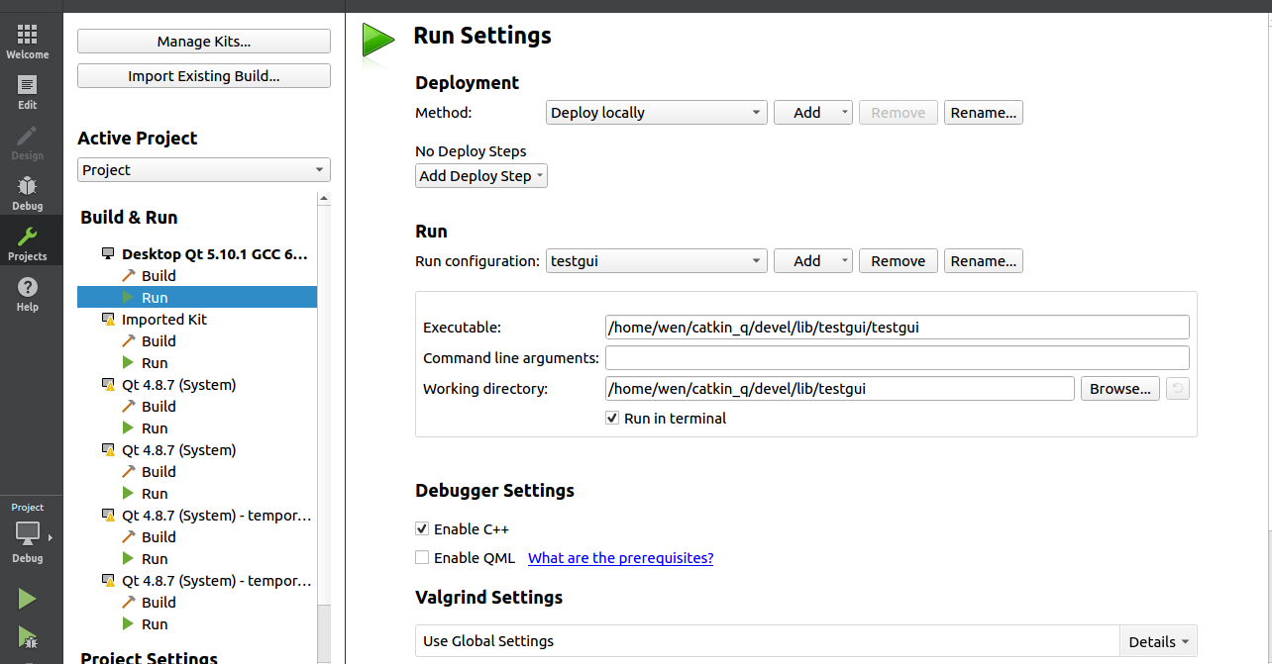Open Valgrind Use Global Settings dropdown

(768, 641)
